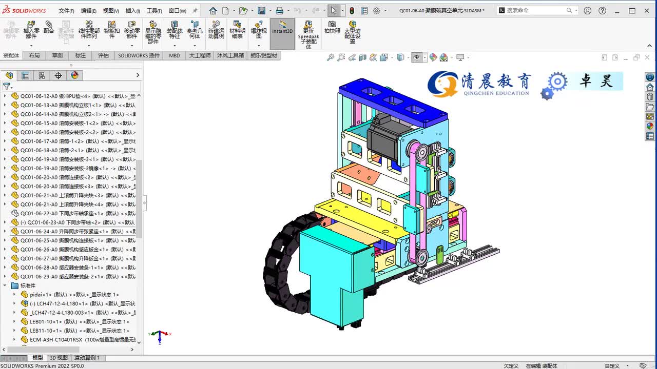This screenshot has height=369, width=657.
Task: Toggle the Instant3D button
Action: click(x=282, y=34)
